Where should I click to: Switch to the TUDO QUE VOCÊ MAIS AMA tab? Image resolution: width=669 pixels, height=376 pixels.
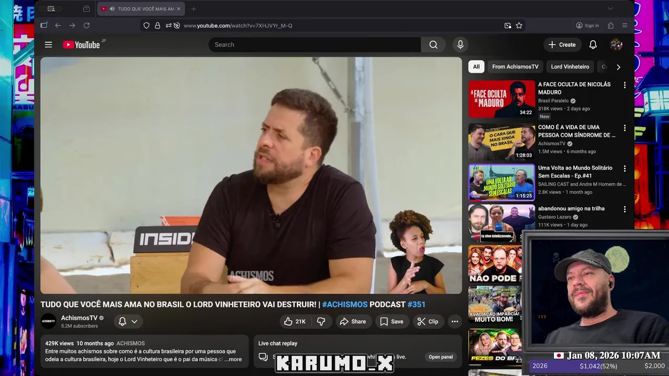click(141, 9)
